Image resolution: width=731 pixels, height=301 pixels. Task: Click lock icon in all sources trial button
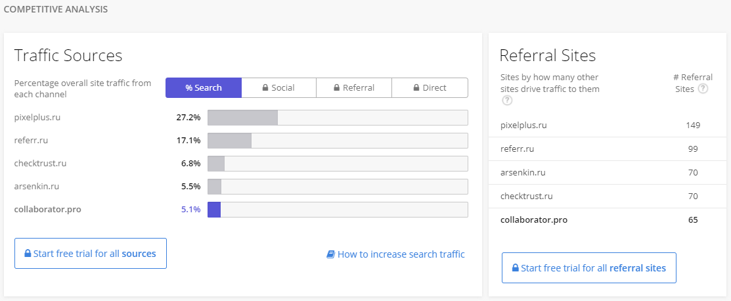click(x=28, y=254)
